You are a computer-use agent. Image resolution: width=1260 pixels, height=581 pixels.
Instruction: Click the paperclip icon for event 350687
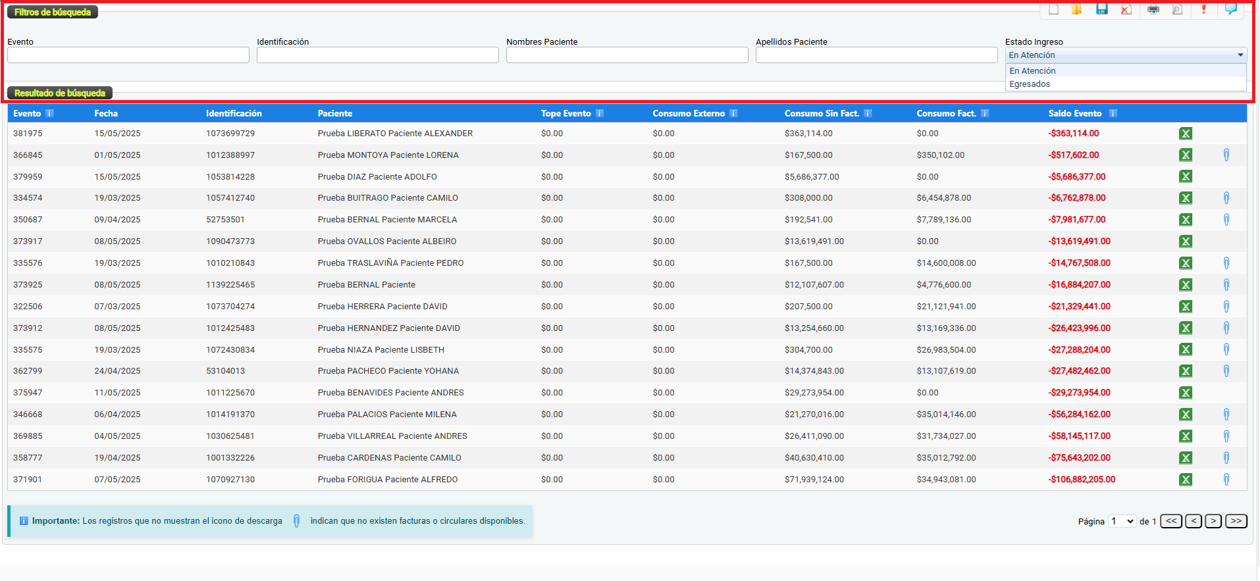point(1226,220)
